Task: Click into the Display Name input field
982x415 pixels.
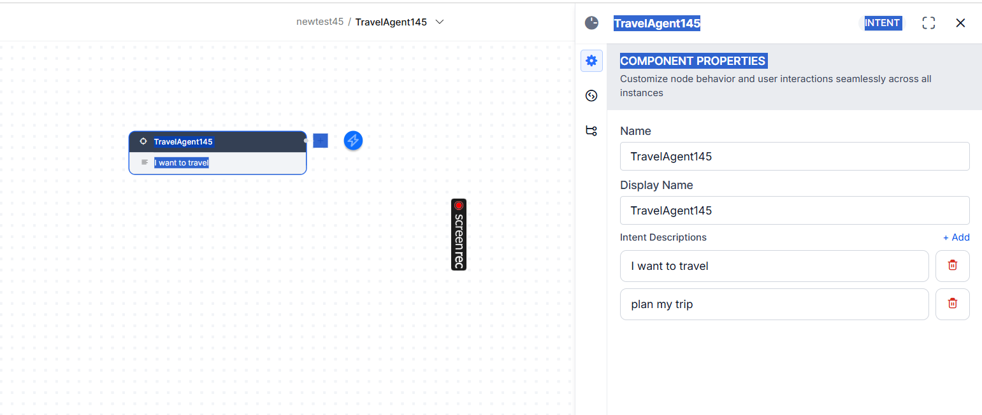Action: pyautogui.click(x=794, y=210)
